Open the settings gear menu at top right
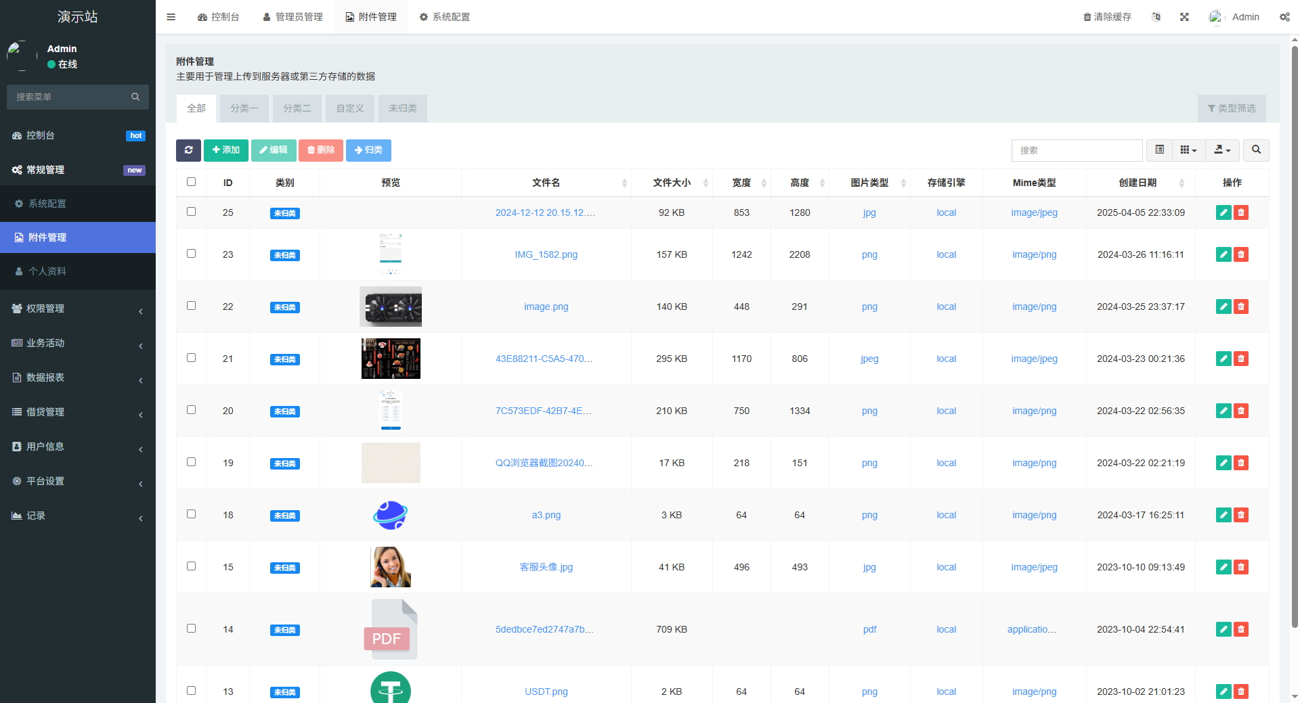 click(x=1284, y=17)
